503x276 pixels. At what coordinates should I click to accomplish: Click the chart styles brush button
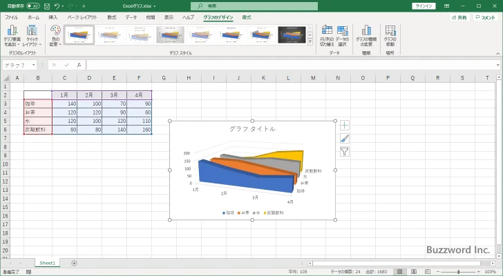point(345,138)
